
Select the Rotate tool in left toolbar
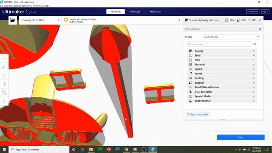pyautogui.click(x=4, y=75)
